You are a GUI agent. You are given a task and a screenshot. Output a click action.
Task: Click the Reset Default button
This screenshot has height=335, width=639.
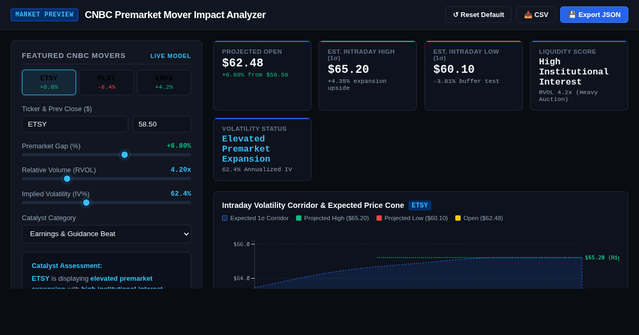pos(478,14)
